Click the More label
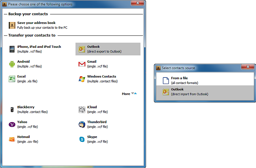 click(x=126, y=94)
